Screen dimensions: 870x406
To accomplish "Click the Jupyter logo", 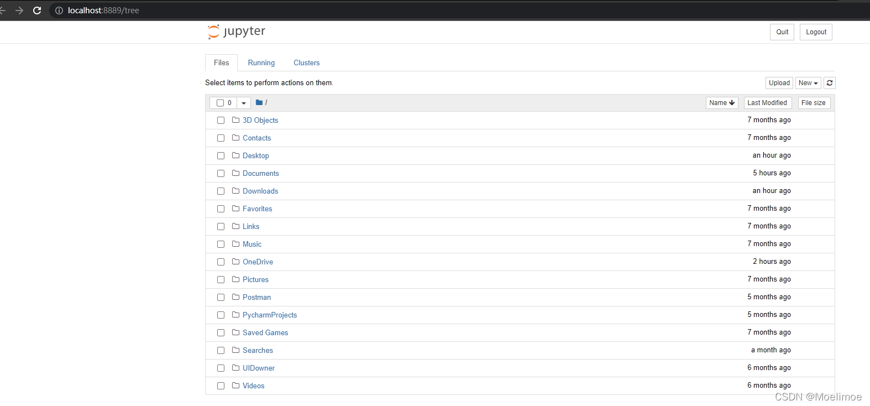I will [236, 32].
